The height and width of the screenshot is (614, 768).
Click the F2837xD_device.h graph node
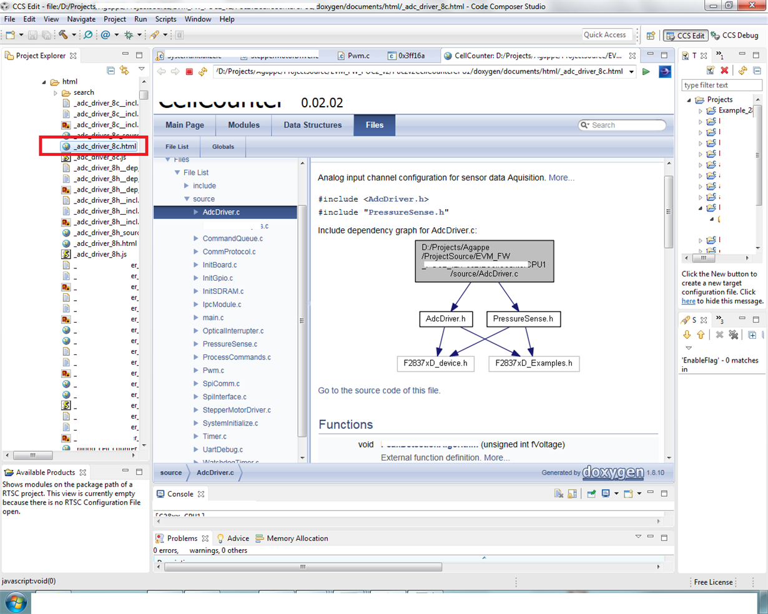pyautogui.click(x=435, y=363)
